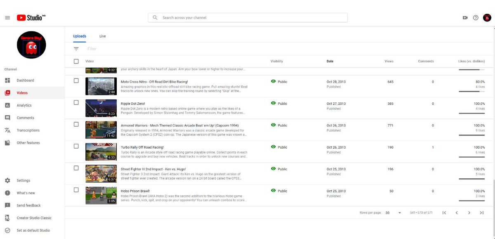The height and width of the screenshot is (239, 495).
Task: Click the likes bar for Hobo Prison Brawl
Action: (x=471, y=201)
